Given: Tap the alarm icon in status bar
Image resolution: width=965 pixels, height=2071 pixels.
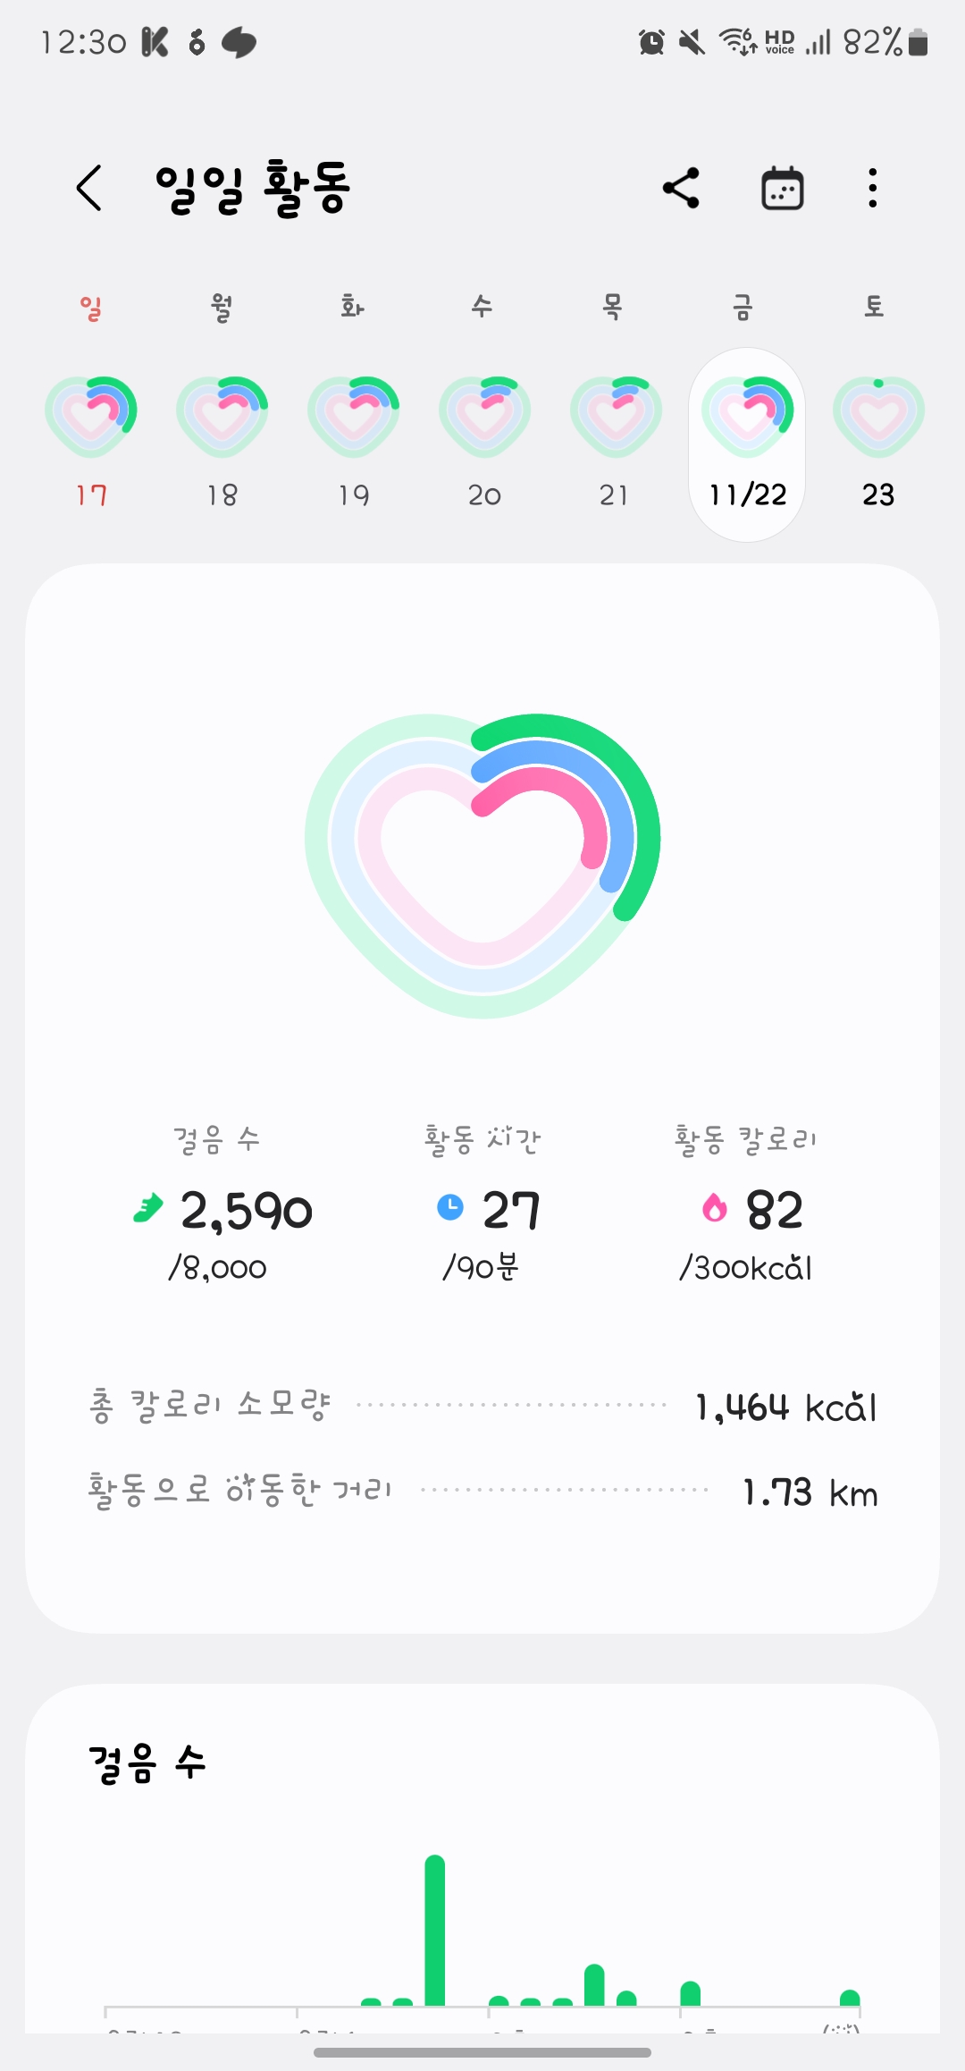Looking at the screenshot, I should coord(651,42).
